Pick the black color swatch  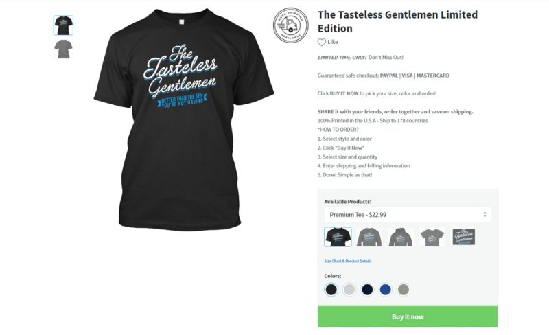click(x=331, y=290)
